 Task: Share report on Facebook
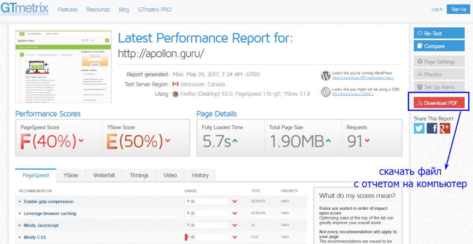[x=432, y=128]
